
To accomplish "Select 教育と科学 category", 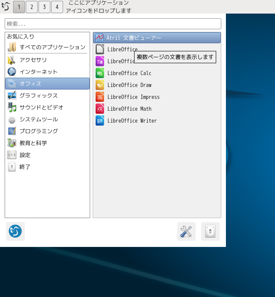I will [x=47, y=143].
